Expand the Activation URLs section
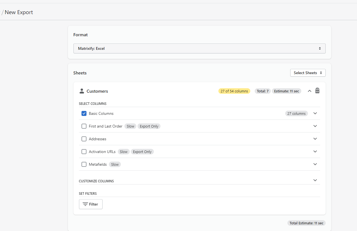 (x=315, y=151)
